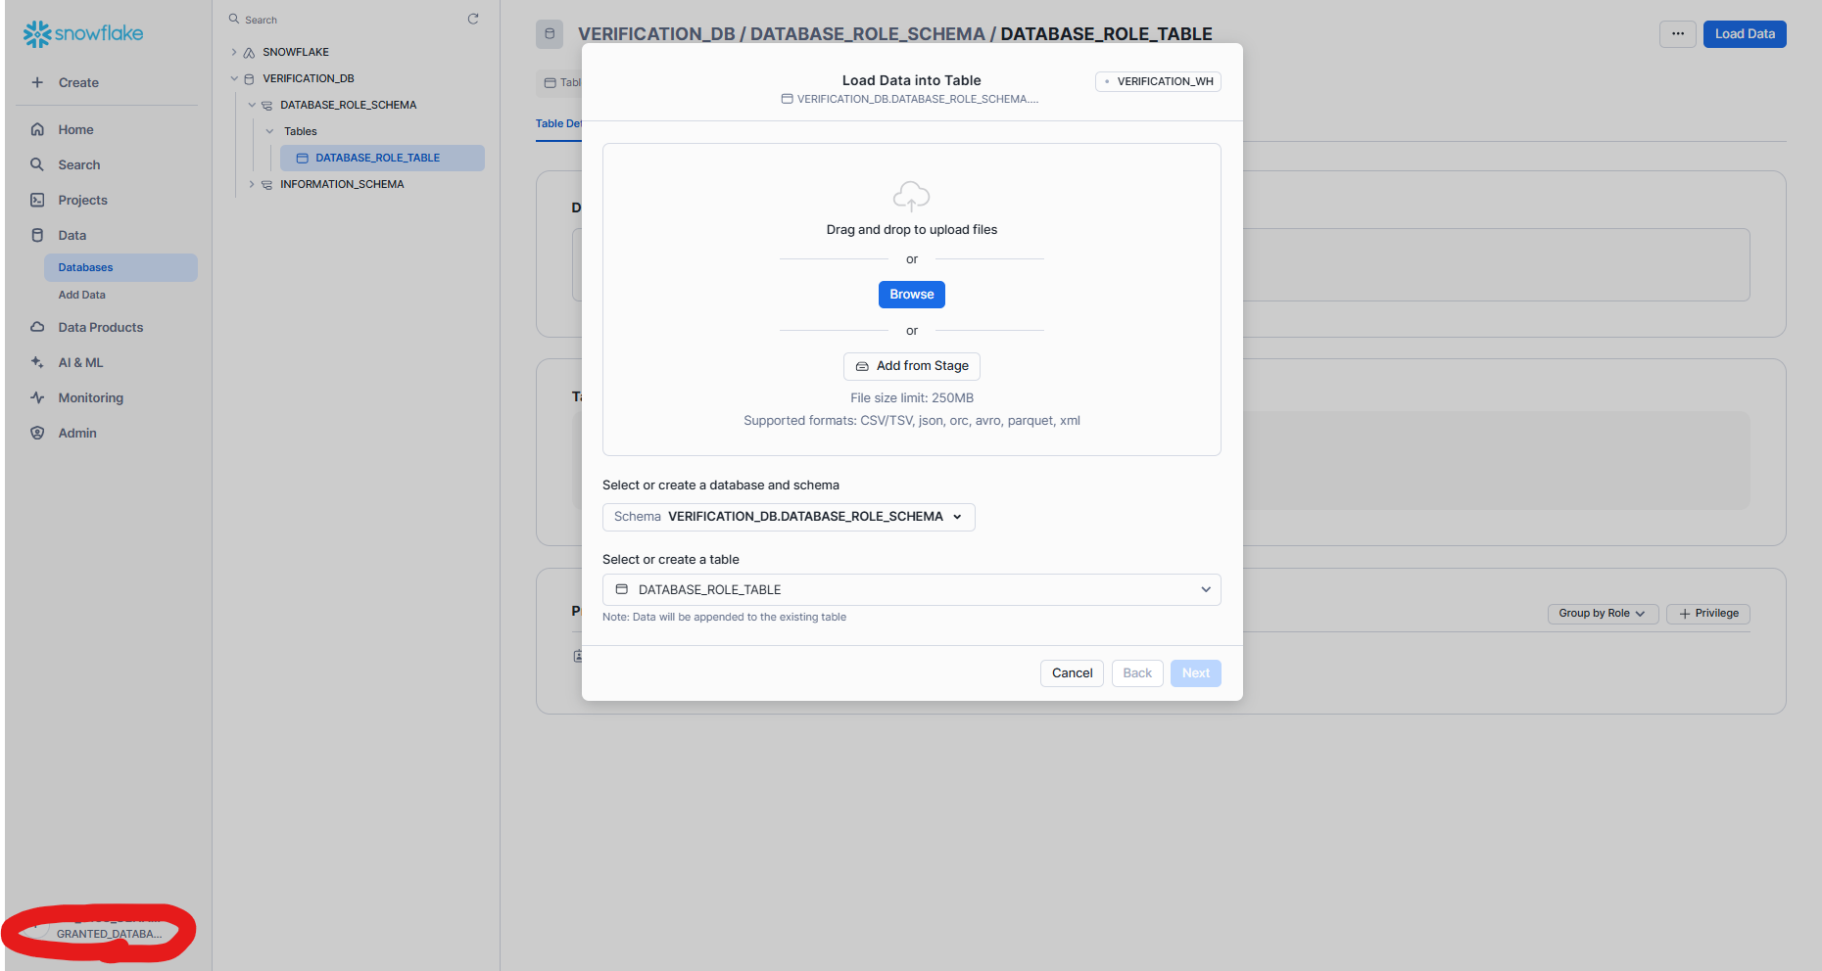Open the Projects menu item
This screenshot has height=971, width=1822.
click(82, 200)
